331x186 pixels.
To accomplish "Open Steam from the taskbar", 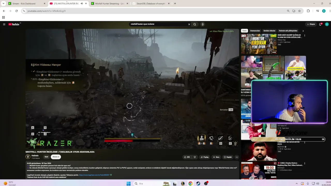I will 198,184.
